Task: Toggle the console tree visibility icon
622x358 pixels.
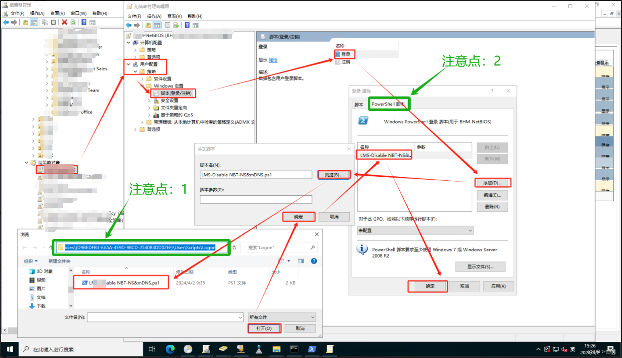Action: (x=157, y=25)
